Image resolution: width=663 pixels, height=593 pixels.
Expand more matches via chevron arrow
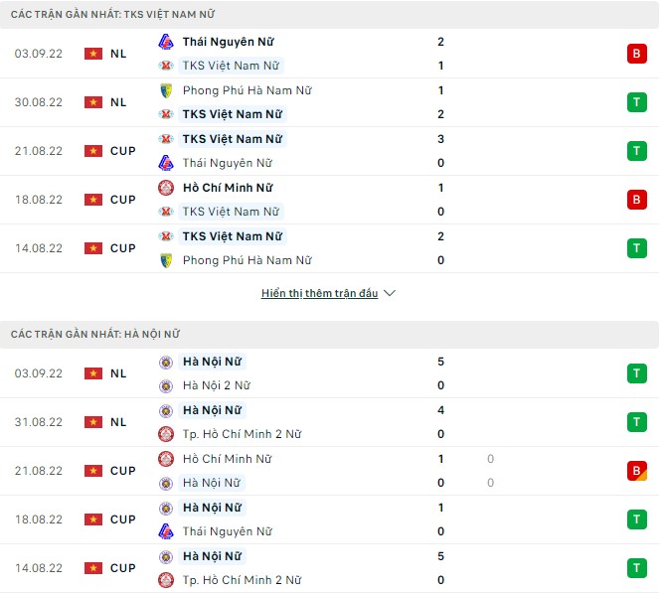pyautogui.click(x=389, y=293)
